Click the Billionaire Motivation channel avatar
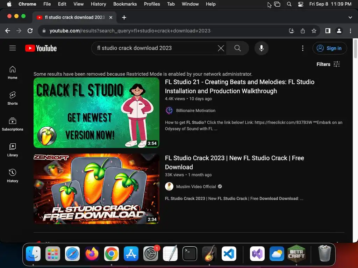 pyautogui.click(x=169, y=111)
